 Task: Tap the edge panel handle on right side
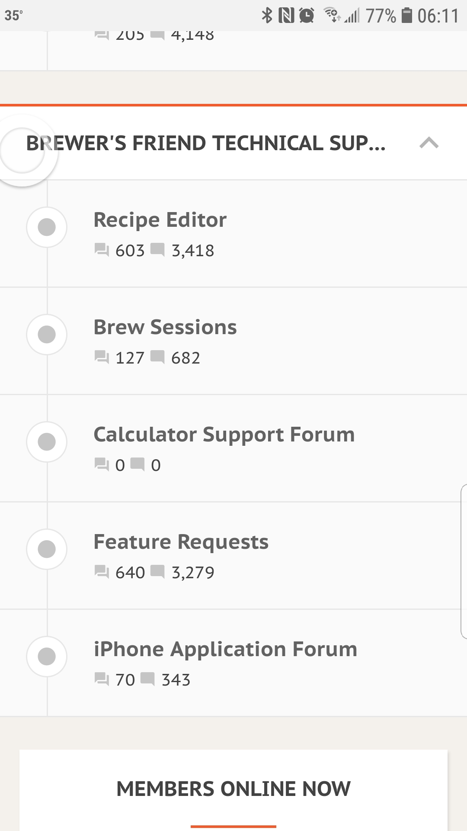(x=464, y=562)
